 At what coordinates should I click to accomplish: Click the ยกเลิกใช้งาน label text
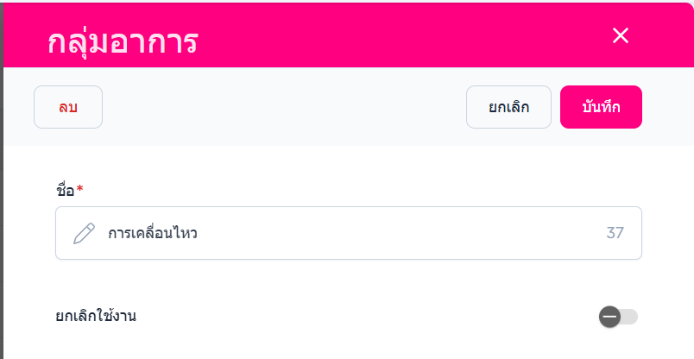pos(96,316)
